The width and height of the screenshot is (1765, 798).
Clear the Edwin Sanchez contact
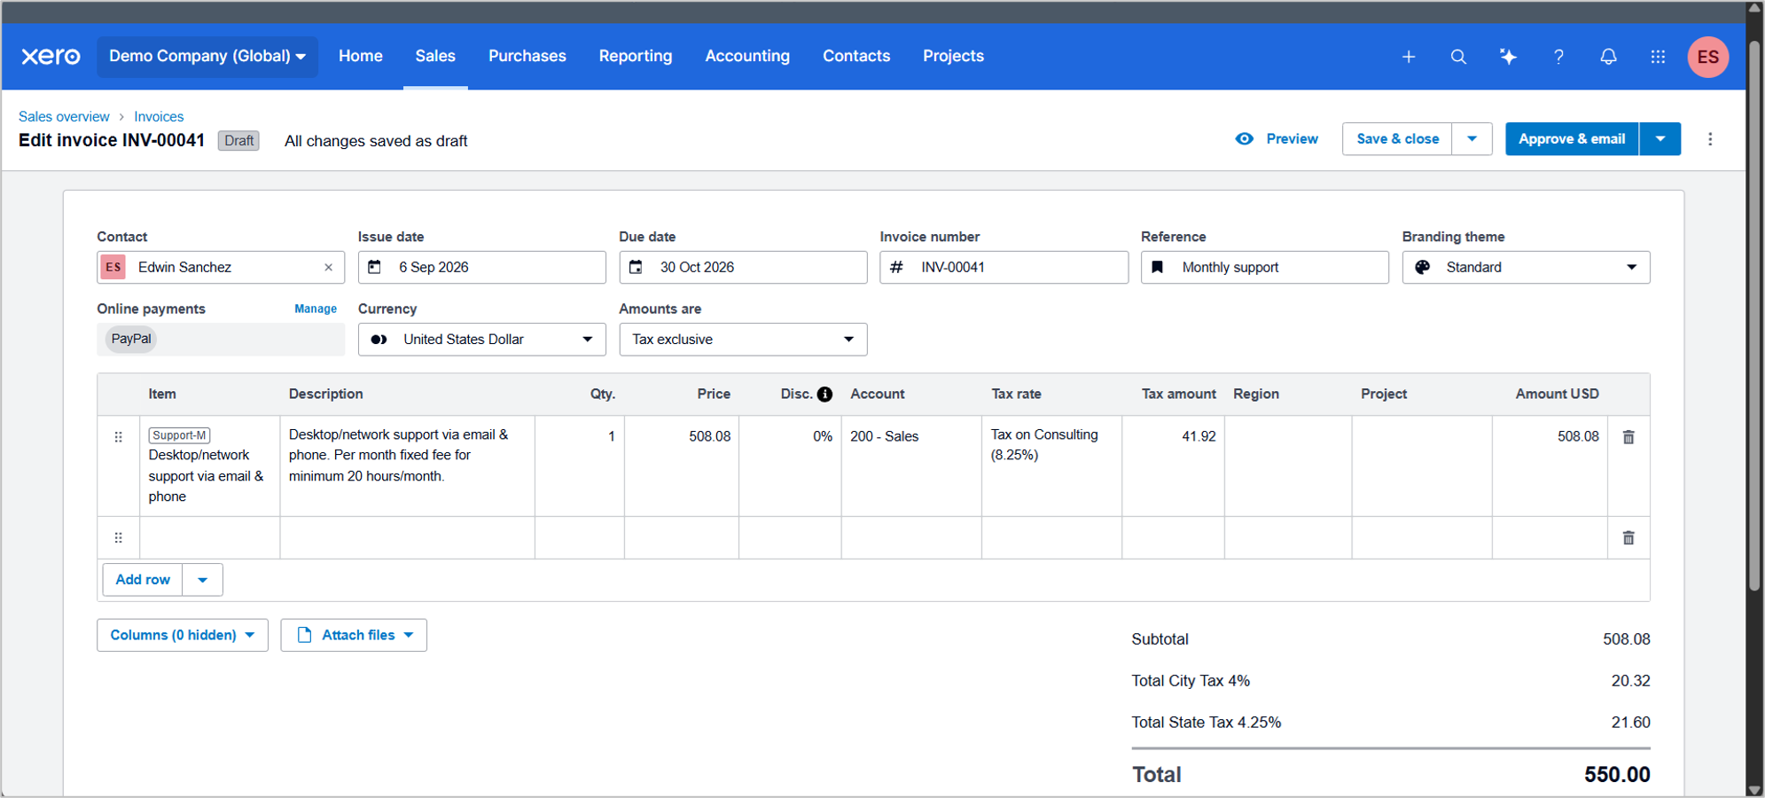click(328, 267)
